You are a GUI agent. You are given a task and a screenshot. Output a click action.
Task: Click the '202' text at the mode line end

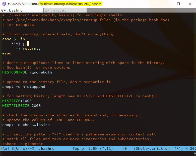point(193,148)
